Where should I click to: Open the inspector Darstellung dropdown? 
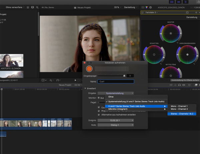(x=193, y=17)
